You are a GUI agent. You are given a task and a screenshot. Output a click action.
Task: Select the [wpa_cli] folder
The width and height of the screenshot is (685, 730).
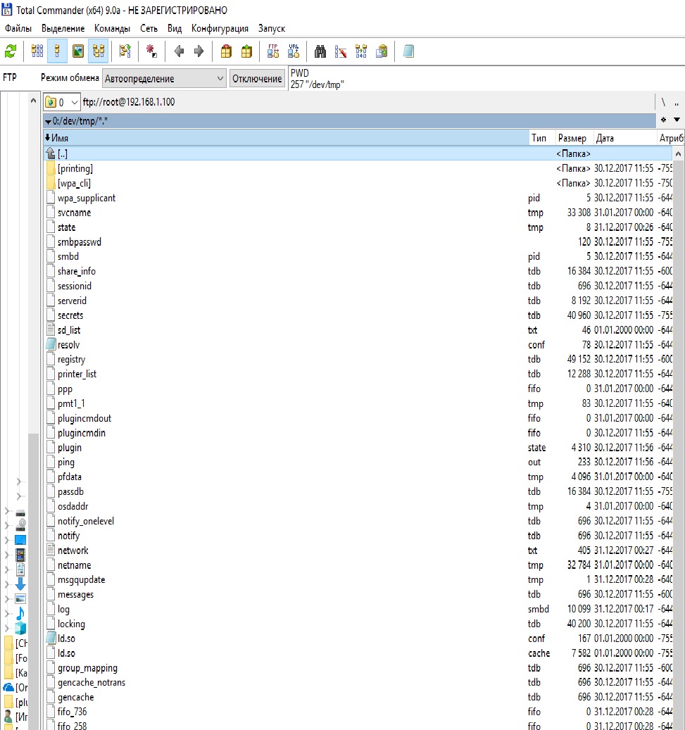[358, 183]
